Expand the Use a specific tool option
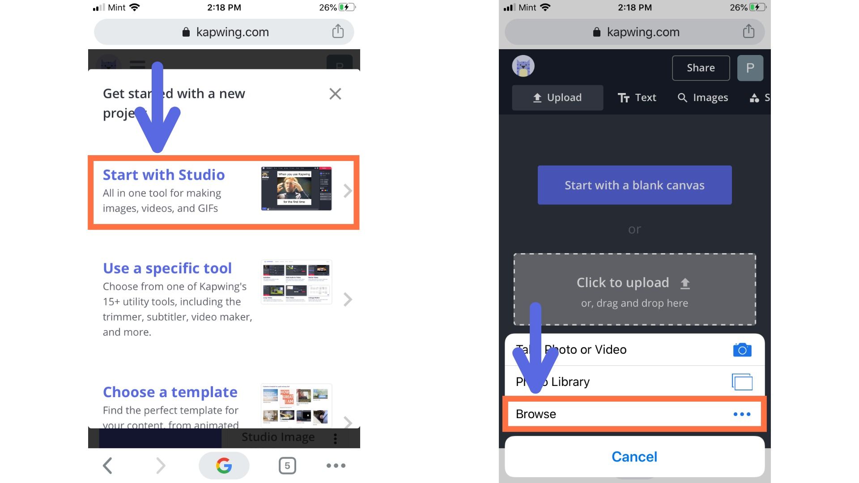The image size is (859, 483). coord(349,299)
